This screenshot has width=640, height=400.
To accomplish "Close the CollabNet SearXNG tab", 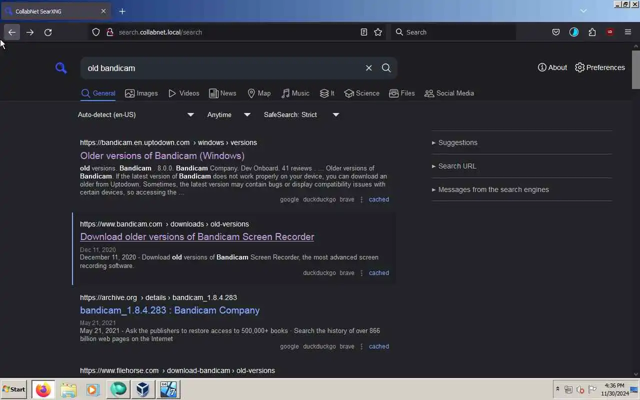I will click(x=103, y=11).
